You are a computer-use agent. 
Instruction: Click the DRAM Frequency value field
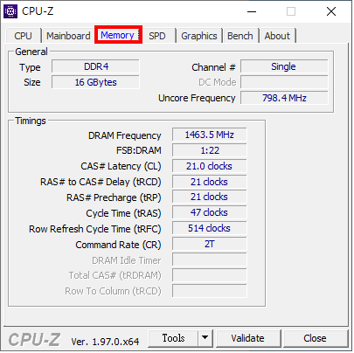pos(210,135)
